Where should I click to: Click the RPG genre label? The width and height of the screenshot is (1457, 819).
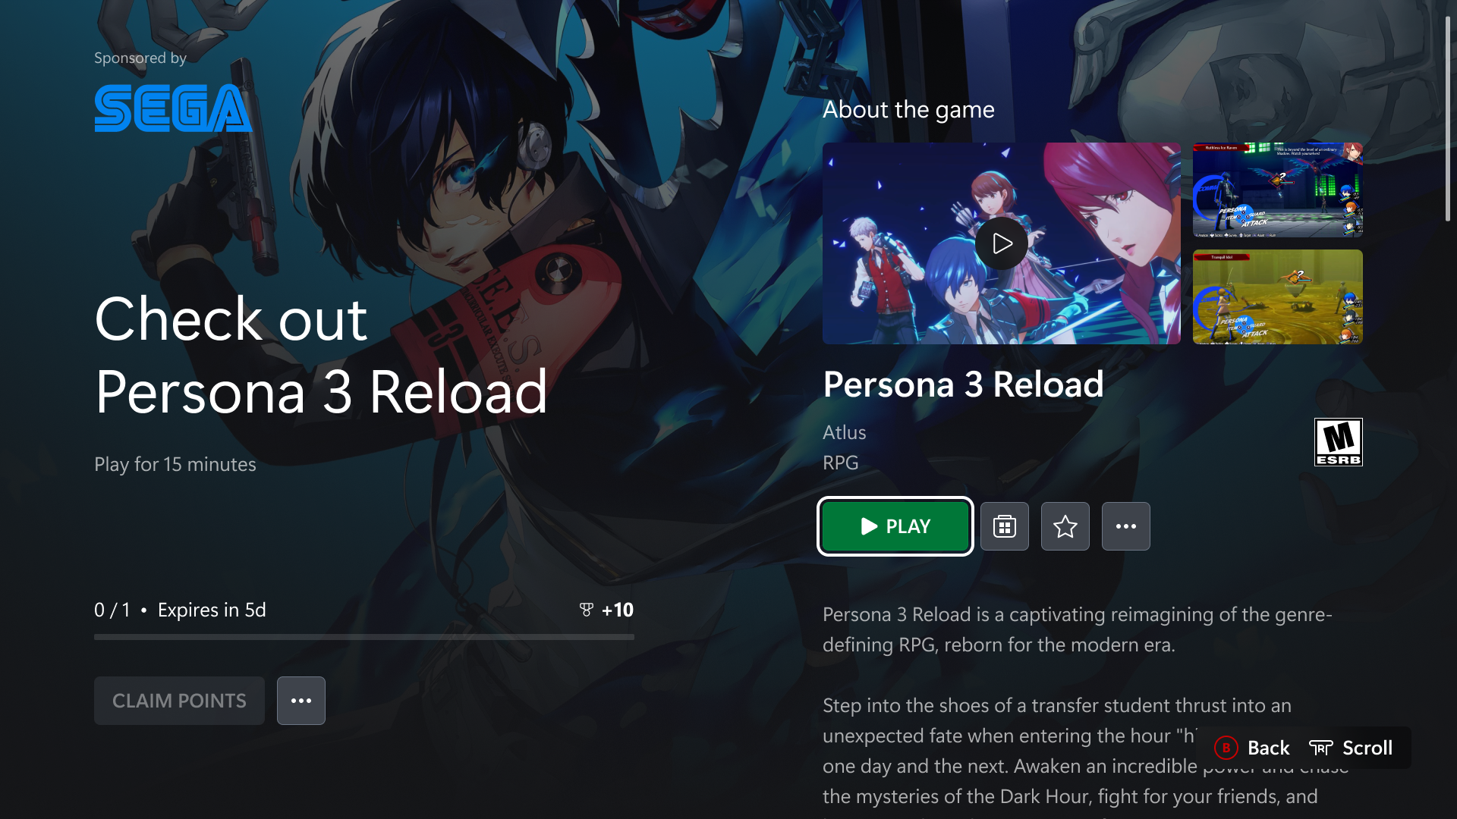(841, 463)
